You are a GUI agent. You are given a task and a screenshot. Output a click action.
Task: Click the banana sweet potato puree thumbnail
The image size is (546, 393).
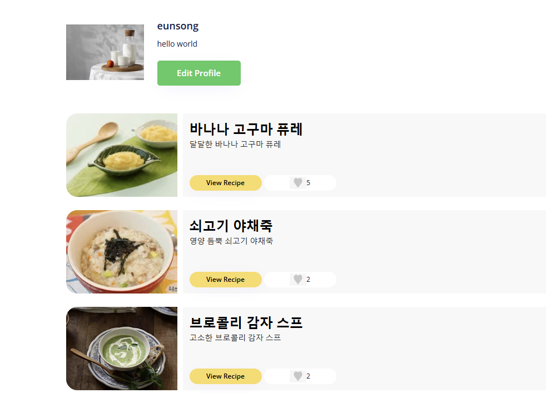pyautogui.click(x=121, y=155)
